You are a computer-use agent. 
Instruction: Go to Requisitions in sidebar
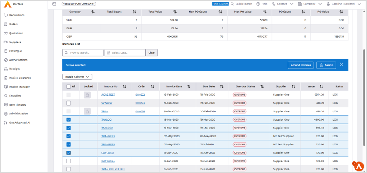tap(17, 15)
